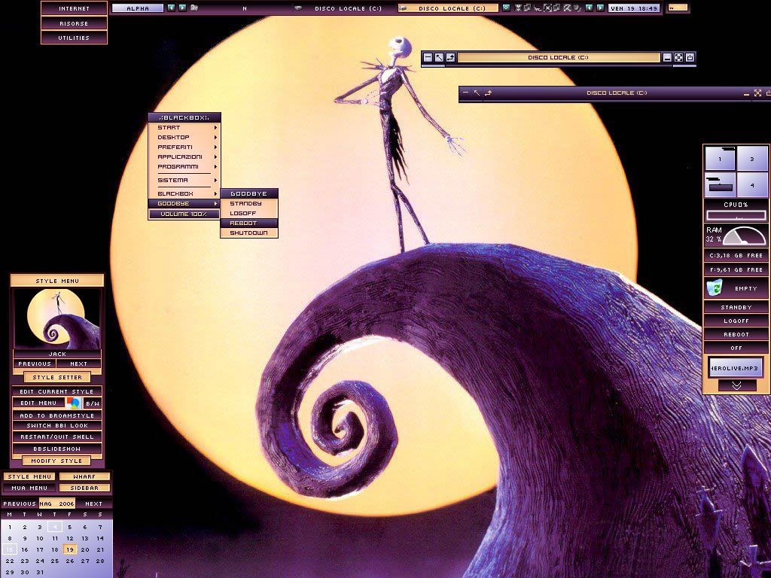The image size is (771, 578).
Task: Click the left arrow next to the Alpha button
Action: coord(171,8)
